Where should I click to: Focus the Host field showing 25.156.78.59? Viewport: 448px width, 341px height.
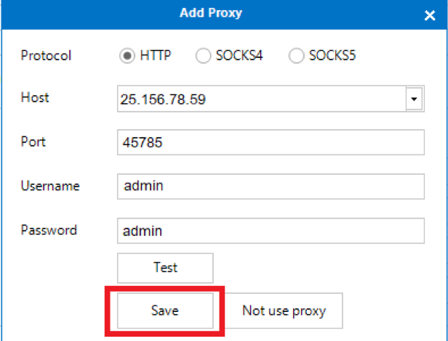(262, 99)
